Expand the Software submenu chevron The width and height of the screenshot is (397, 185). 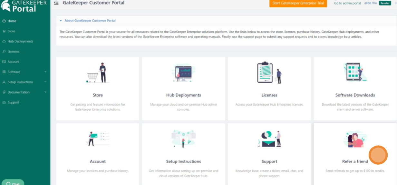coord(45,72)
